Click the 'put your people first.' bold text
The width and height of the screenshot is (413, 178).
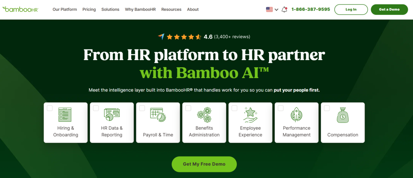point(296,90)
